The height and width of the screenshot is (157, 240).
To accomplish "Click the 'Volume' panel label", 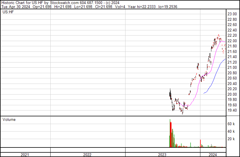I will coord(9,119).
